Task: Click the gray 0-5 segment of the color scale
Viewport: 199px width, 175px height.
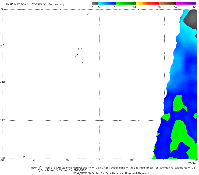Action: point(95,3)
